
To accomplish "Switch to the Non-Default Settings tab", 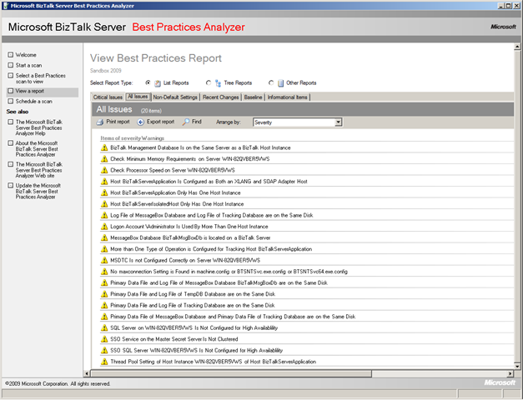I will click(x=175, y=97).
